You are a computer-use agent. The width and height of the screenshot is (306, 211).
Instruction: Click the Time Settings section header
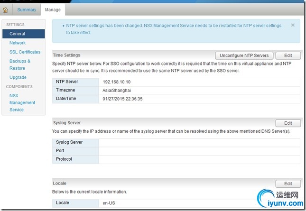click(x=66, y=55)
